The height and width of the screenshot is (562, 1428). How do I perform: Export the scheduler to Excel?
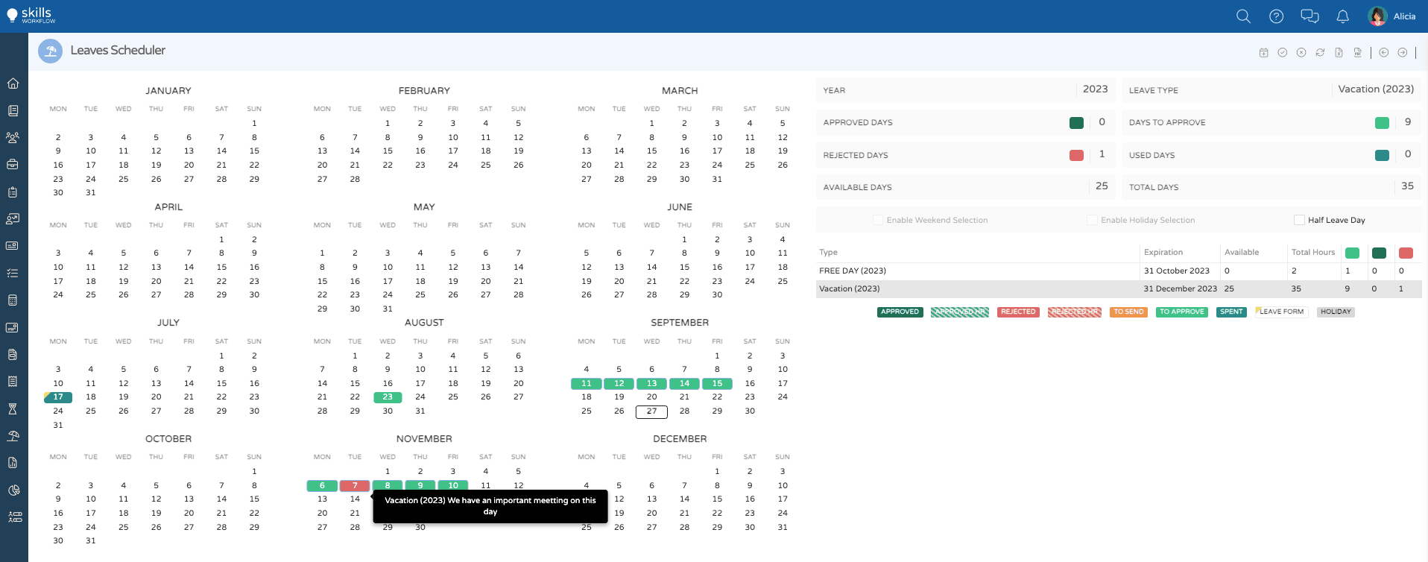[x=1339, y=53]
